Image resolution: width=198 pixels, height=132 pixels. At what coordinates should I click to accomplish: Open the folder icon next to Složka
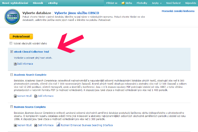(123, 3)
